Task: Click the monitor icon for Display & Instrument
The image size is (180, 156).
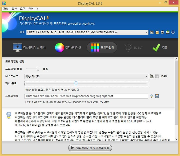Action: click(17, 48)
